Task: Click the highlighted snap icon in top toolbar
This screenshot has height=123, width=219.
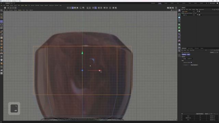Action: [95, 8]
